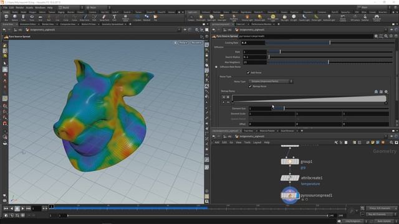The height and width of the screenshot is (224, 399).
Task: Open the network editor Layout menu
Action: 257,142
